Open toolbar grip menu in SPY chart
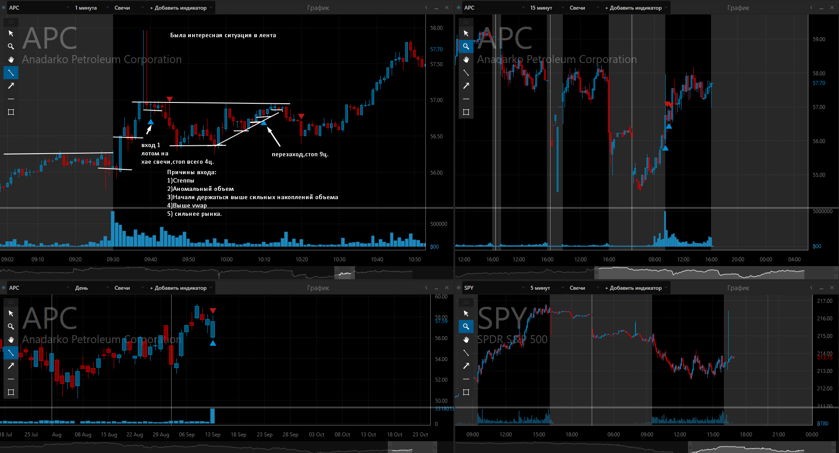The width and height of the screenshot is (839, 453). (x=466, y=302)
